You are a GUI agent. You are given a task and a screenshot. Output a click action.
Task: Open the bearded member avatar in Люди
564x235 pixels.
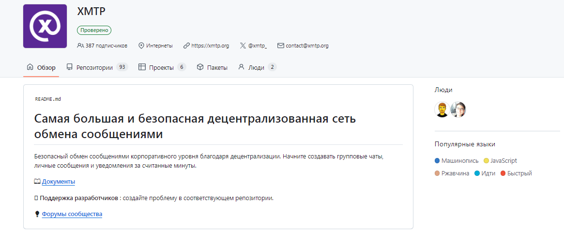[x=442, y=110]
